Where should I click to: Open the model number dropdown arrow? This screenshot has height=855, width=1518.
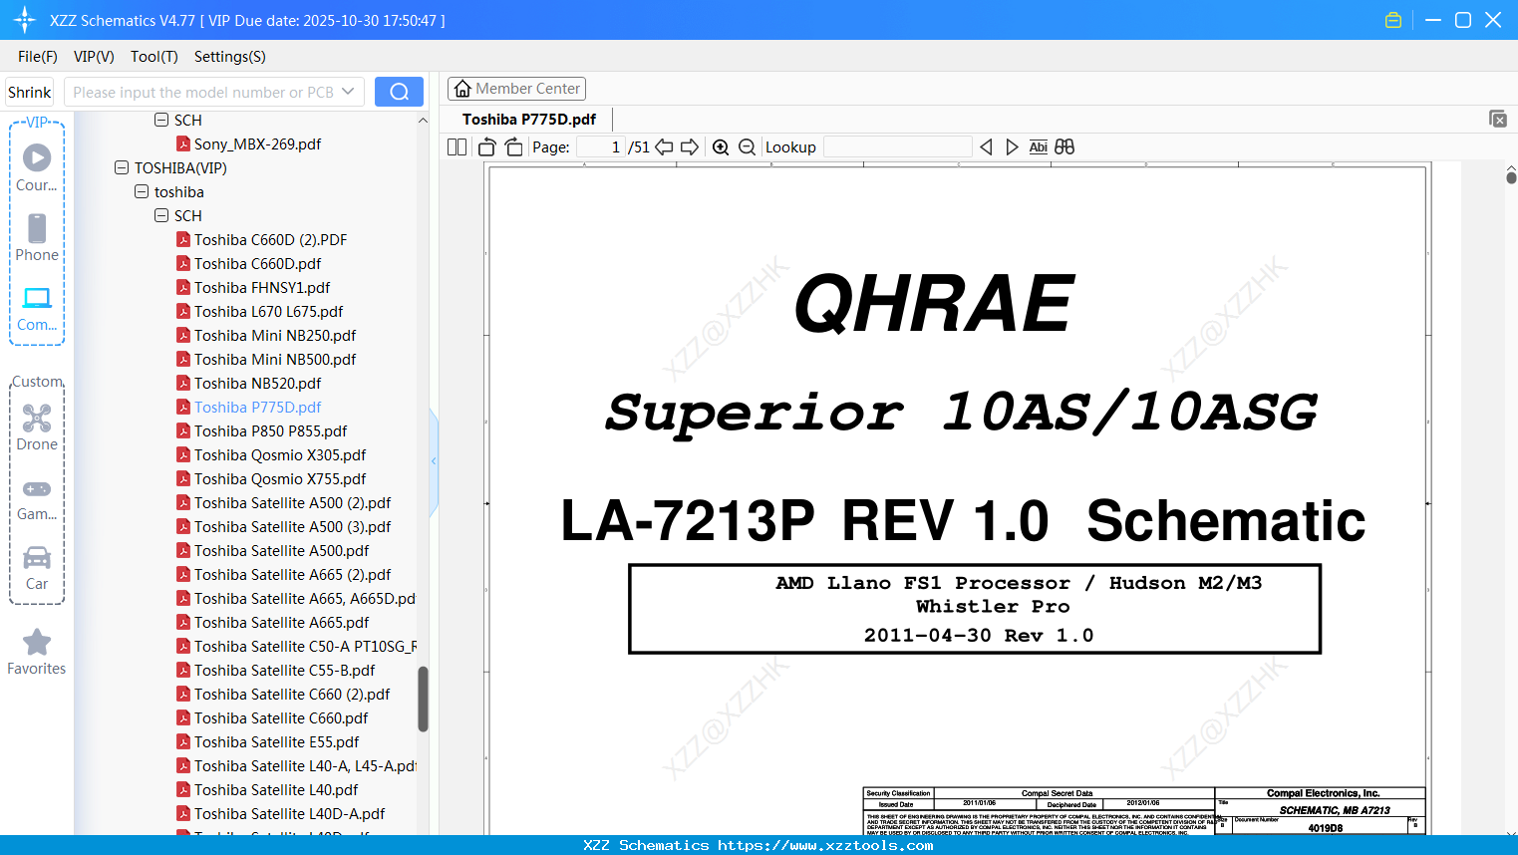click(348, 92)
